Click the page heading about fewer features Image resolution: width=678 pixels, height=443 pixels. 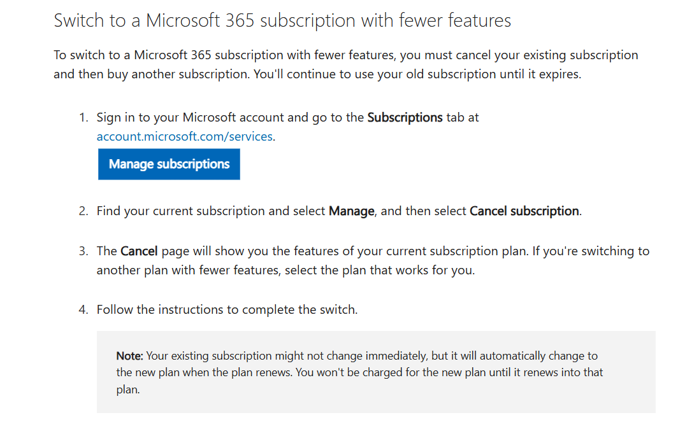[282, 20]
